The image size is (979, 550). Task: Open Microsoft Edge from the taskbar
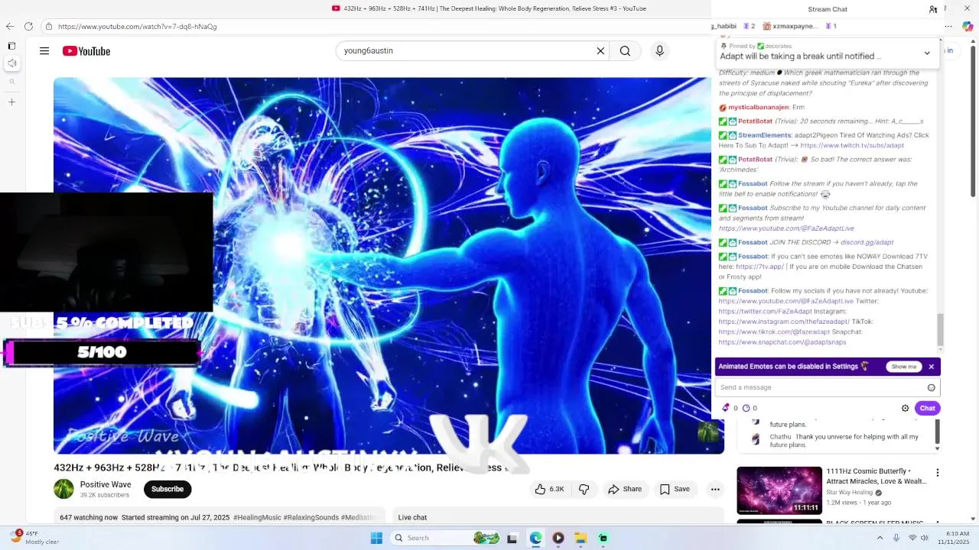(535, 538)
